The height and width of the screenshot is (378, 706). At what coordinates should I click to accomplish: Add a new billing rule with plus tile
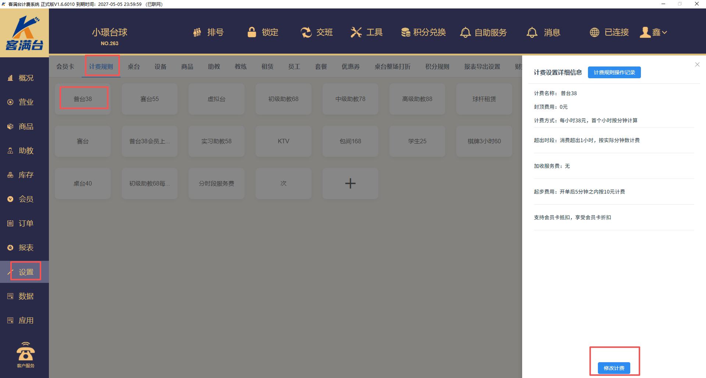[350, 183]
